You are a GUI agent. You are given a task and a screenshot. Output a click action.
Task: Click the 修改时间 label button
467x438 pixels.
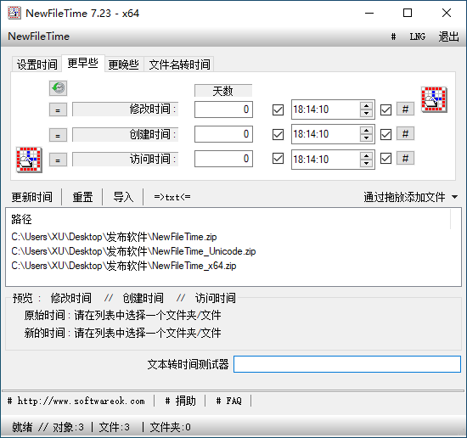(126, 109)
